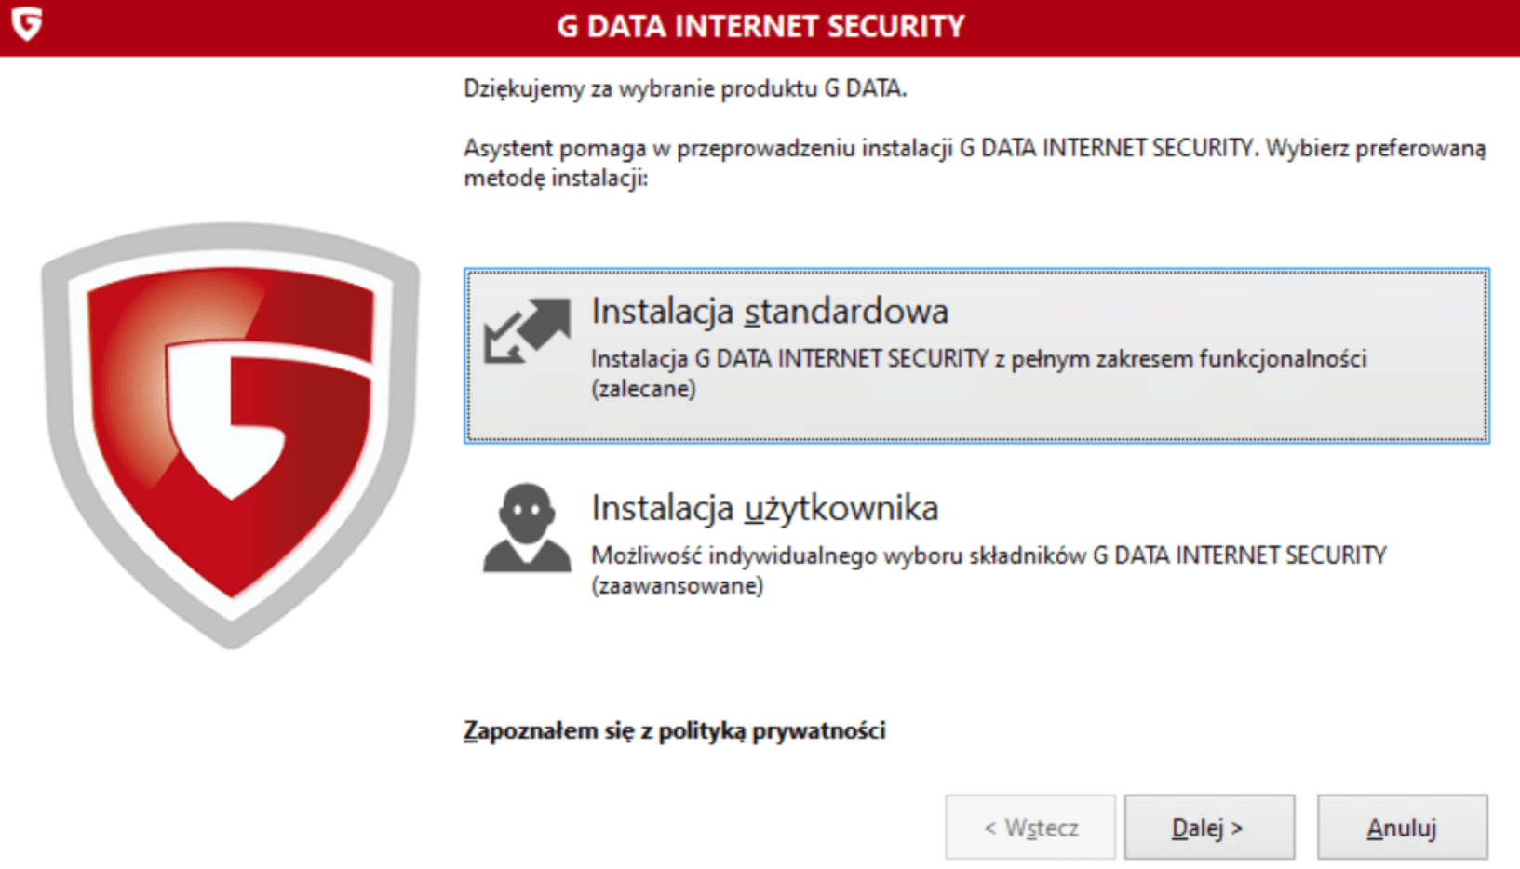Image resolution: width=1520 pixels, height=869 pixels.
Task: Select the "Instalacja standardowa" heading
Action: (770, 312)
